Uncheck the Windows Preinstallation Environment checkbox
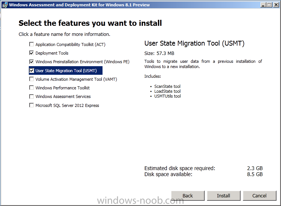The width and height of the screenshot is (281, 206). (x=31, y=62)
